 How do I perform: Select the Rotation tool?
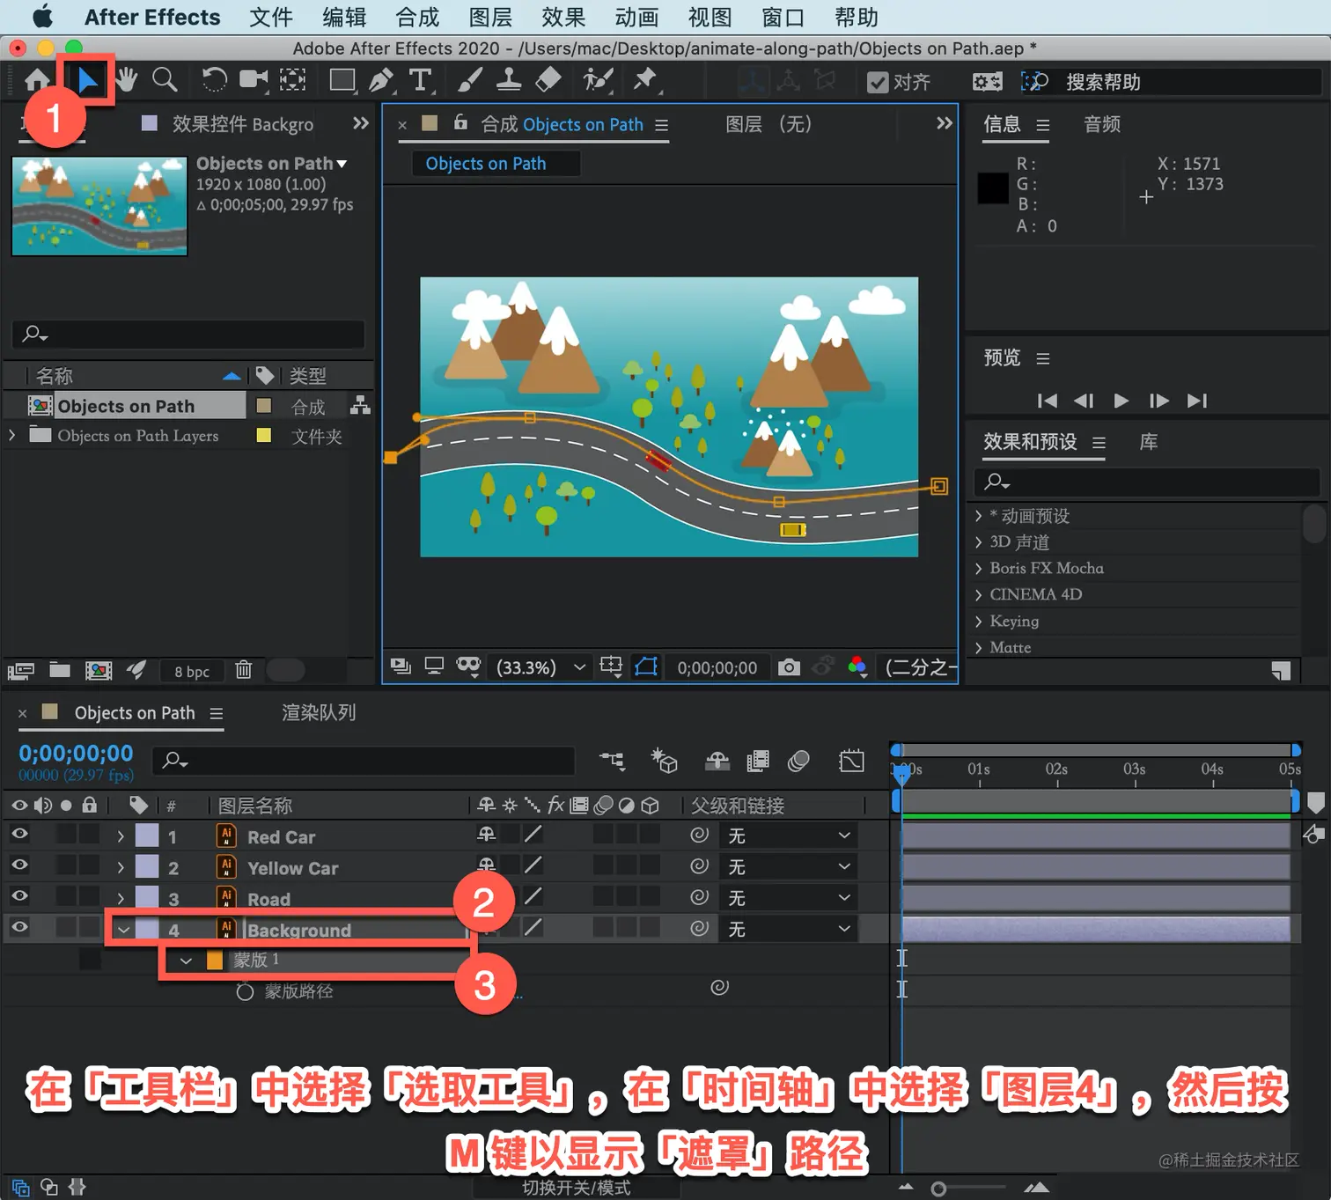[x=214, y=80]
